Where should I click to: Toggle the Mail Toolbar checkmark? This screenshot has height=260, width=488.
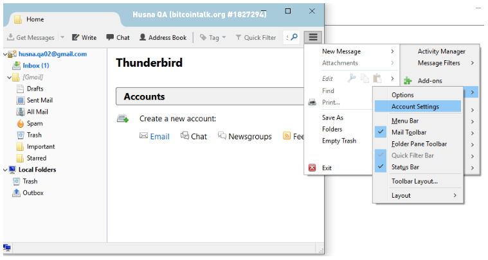381,132
